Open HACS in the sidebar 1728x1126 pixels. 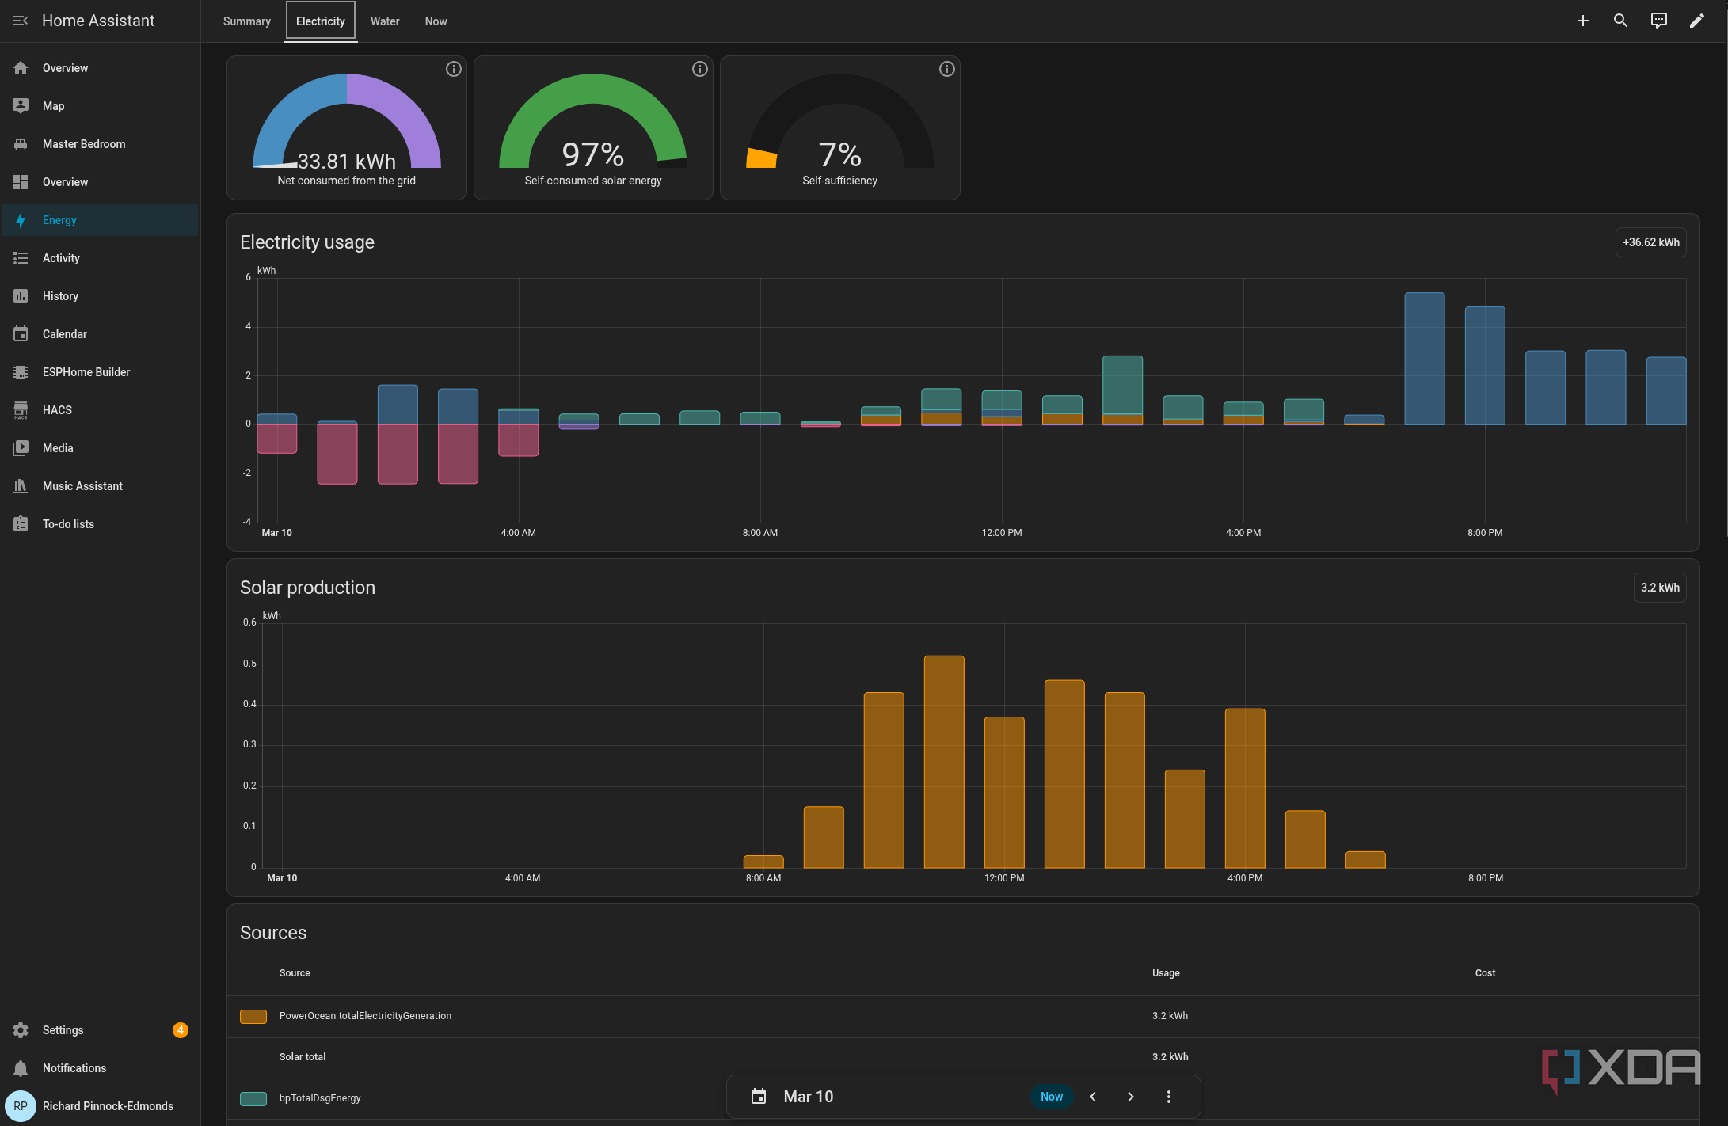(x=57, y=410)
